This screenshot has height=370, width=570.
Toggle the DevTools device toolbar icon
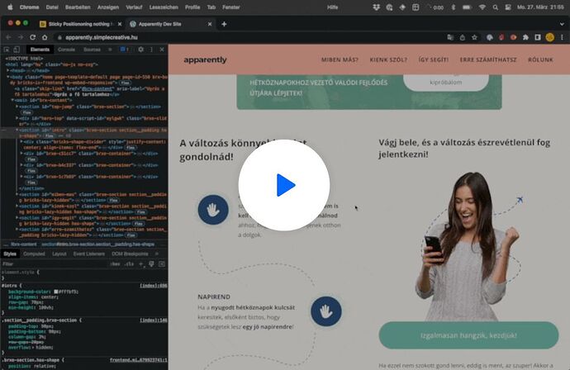(x=17, y=50)
